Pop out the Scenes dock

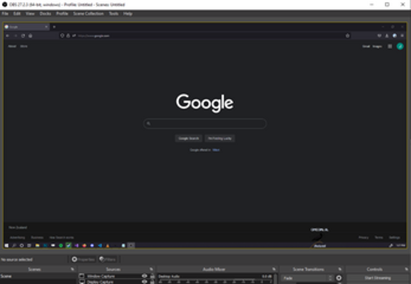click(72, 269)
